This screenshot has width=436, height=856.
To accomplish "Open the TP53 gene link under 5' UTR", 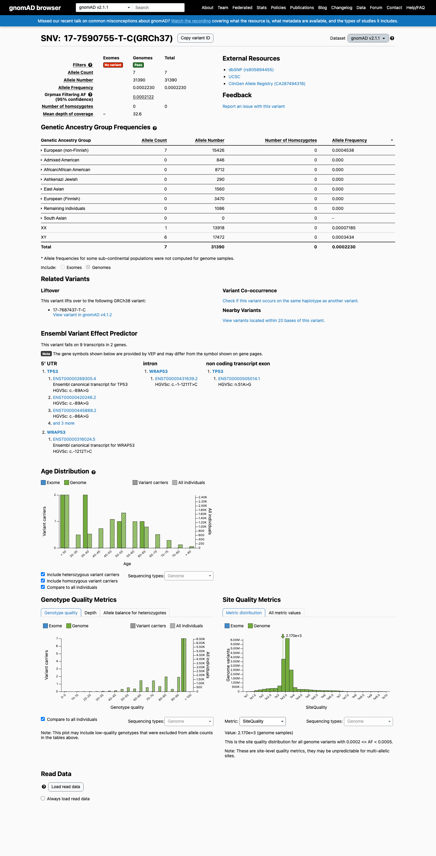I will tap(52, 371).
